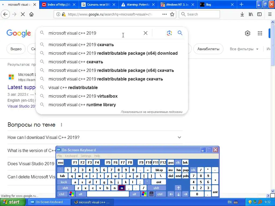Image resolution: width=275 pixels, height=206 pixels.
Task: Click the Видео filter chip
Action: (x=16, y=49)
